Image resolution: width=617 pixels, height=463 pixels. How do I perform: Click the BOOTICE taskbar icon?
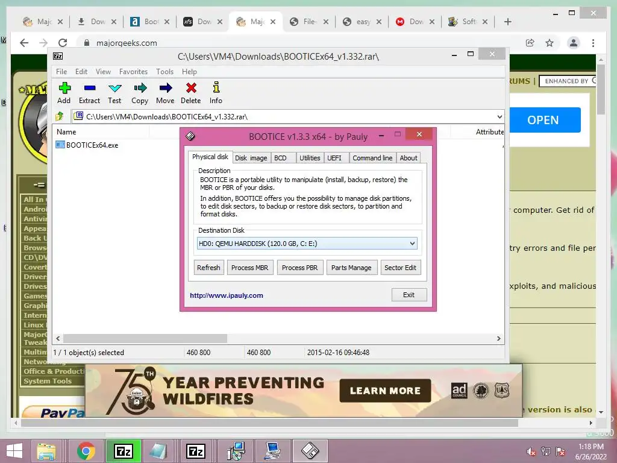coord(310,451)
